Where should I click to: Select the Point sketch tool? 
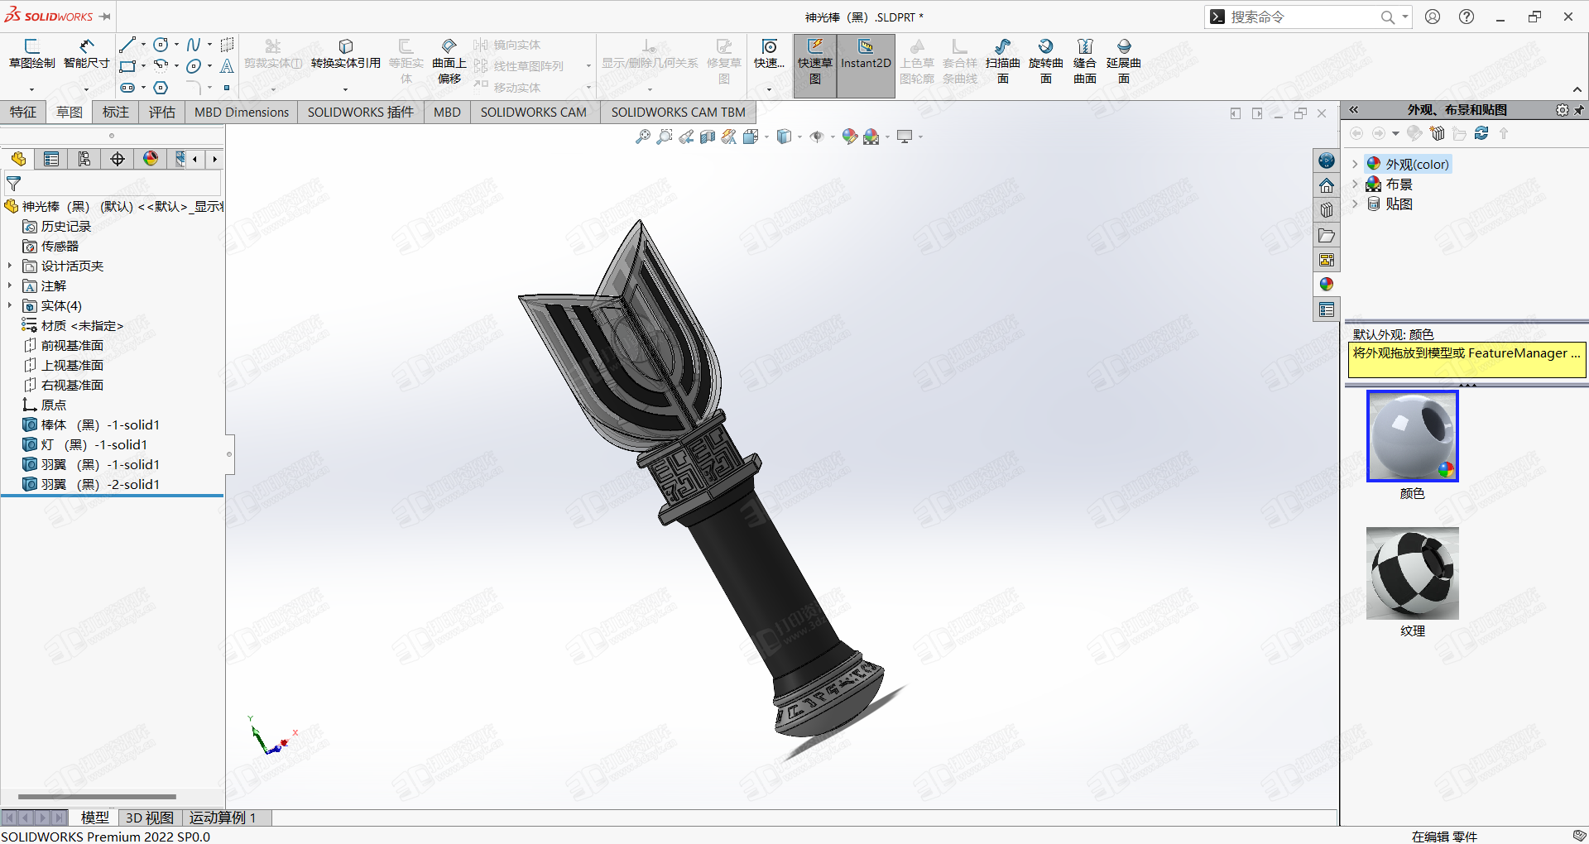[227, 88]
